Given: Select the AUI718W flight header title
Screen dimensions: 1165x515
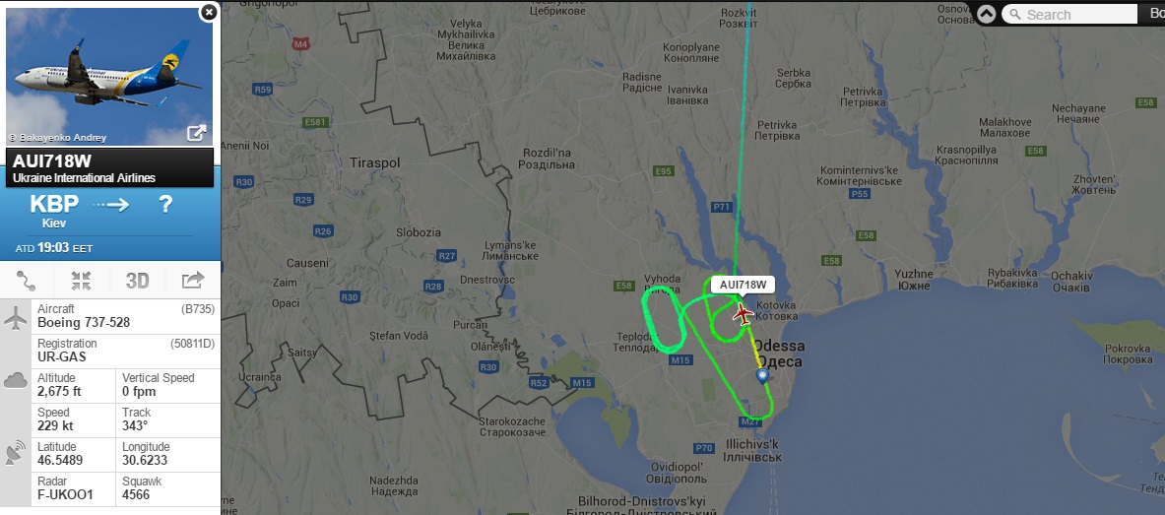Looking at the screenshot, I should (x=51, y=161).
